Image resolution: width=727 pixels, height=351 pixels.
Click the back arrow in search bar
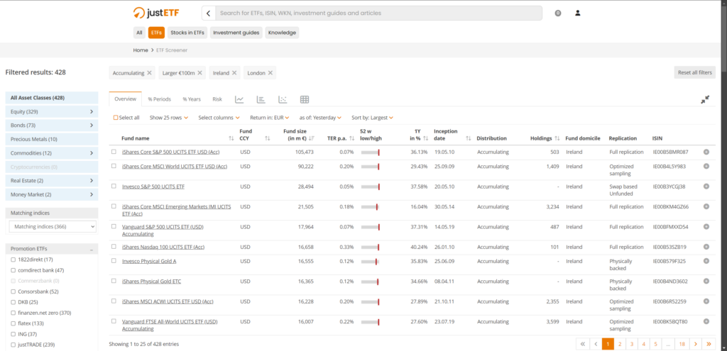tap(209, 13)
